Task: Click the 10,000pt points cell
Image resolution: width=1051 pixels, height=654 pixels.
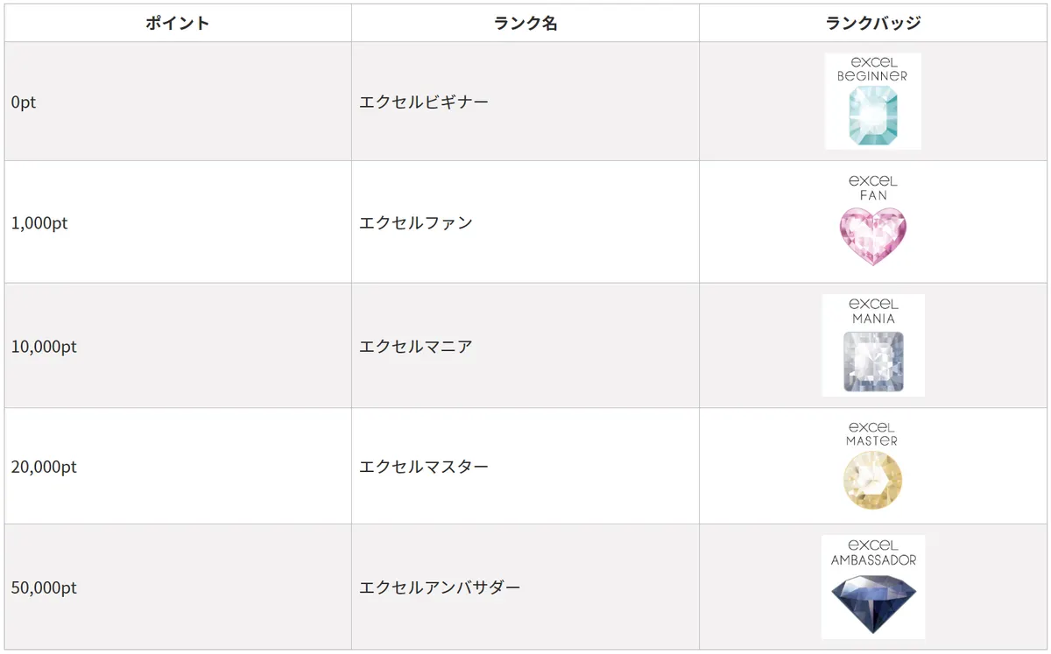Action: tap(178, 346)
